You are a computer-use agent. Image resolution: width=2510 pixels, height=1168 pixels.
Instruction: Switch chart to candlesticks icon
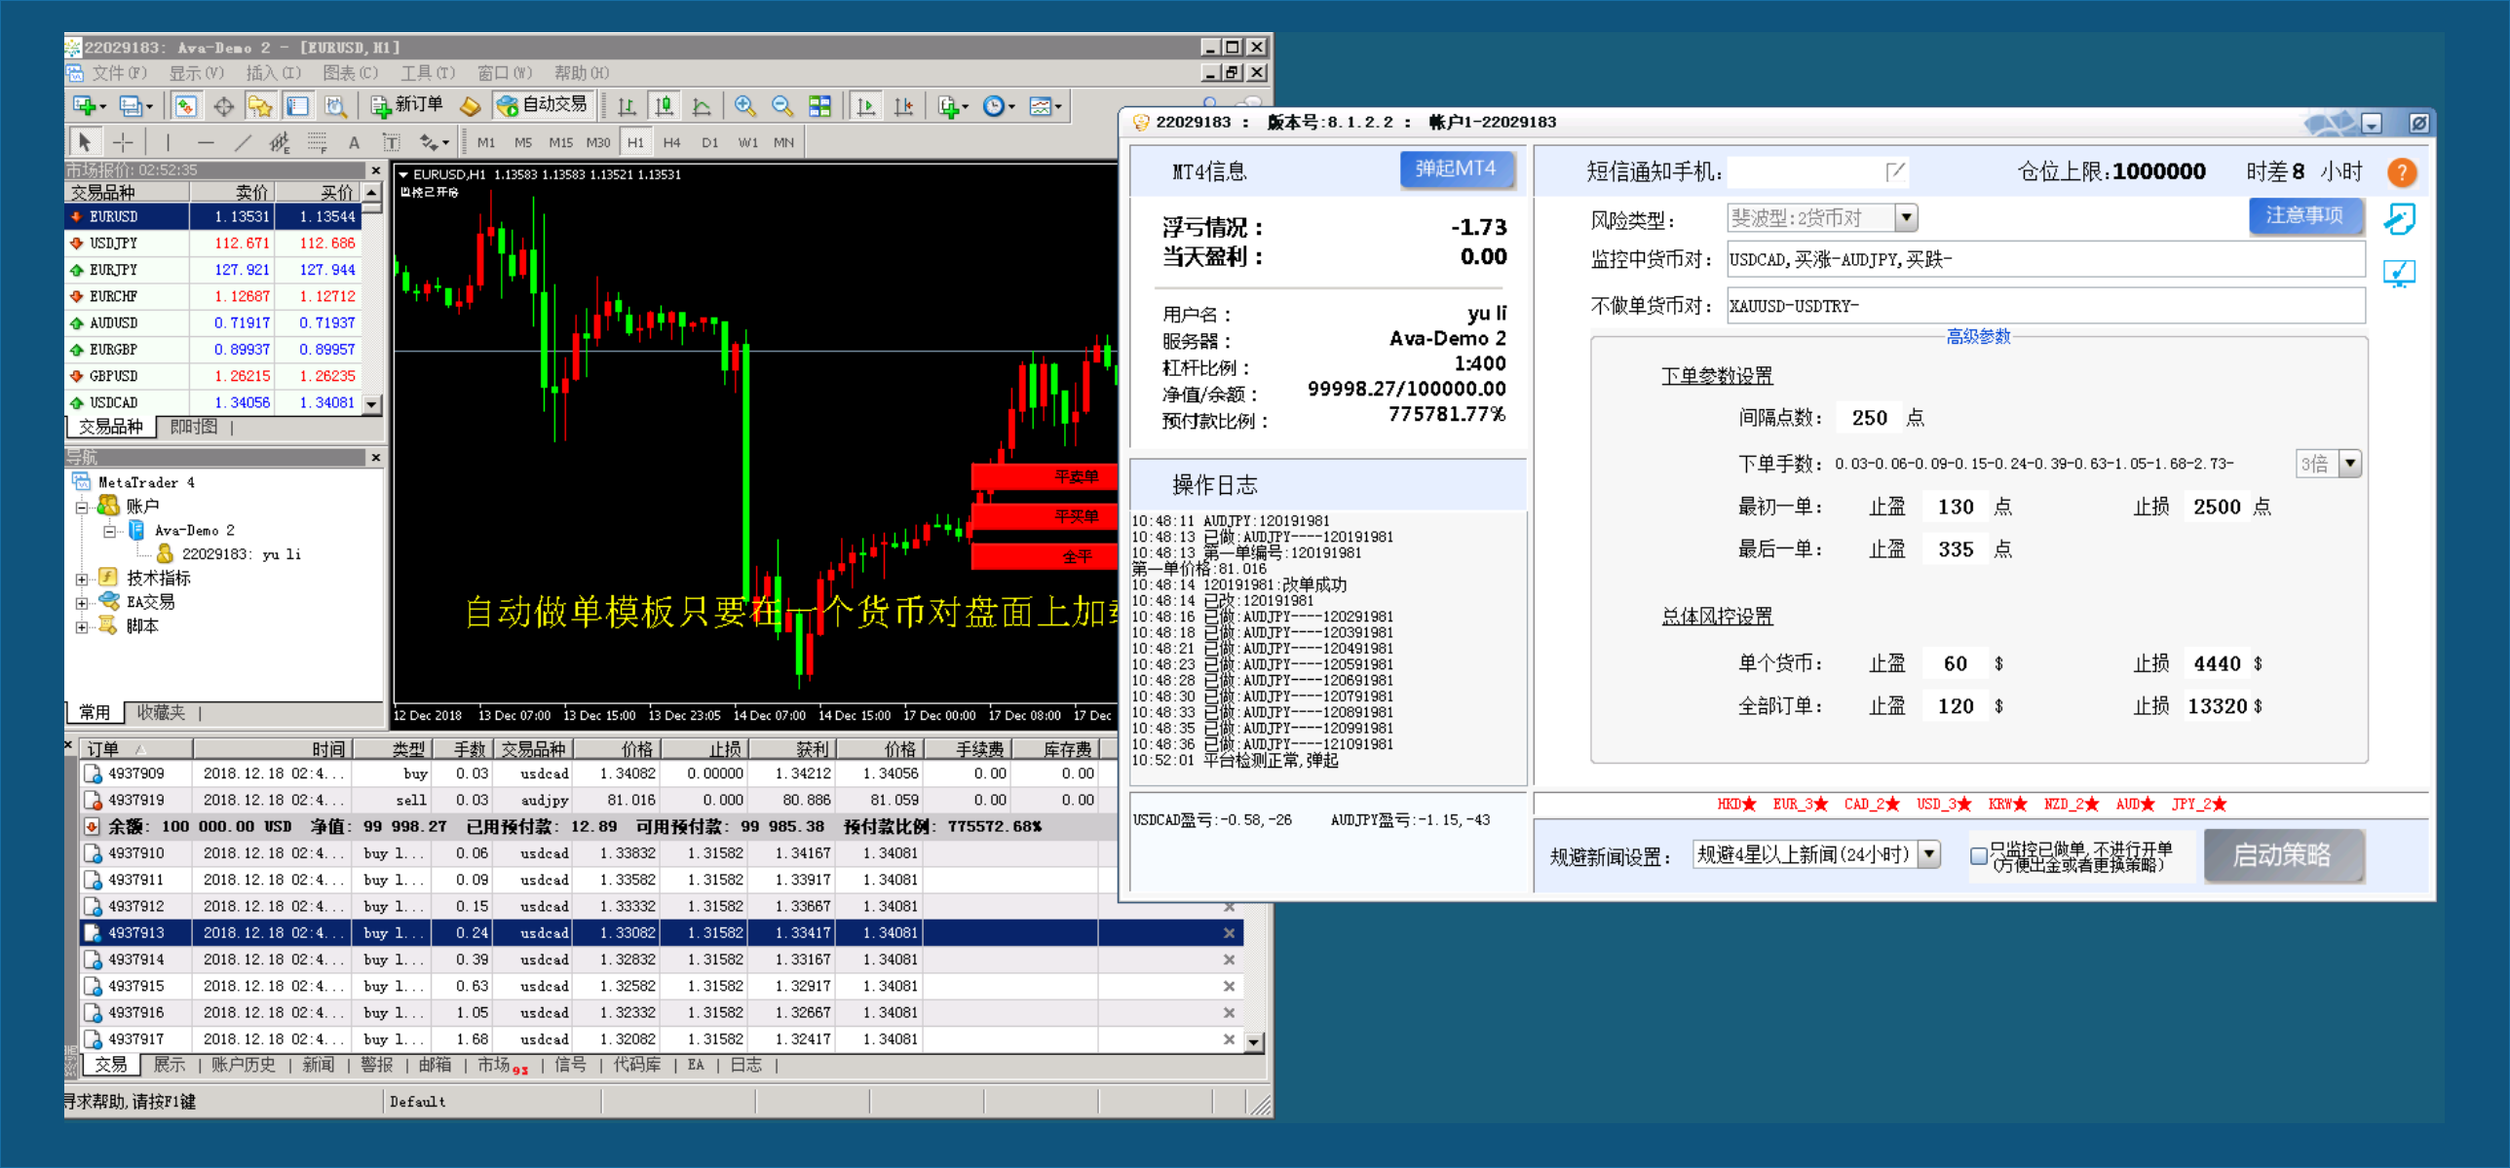coord(665,105)
